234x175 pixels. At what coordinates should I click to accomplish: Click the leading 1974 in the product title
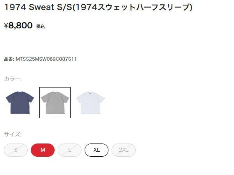(15, 7)
